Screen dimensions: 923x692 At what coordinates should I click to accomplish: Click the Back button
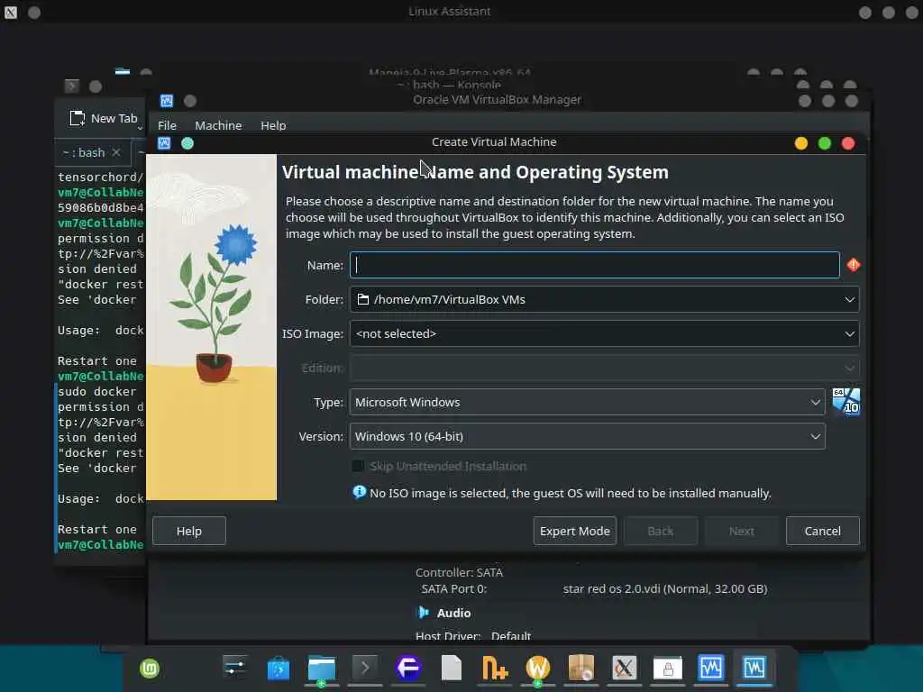[661, 531]
